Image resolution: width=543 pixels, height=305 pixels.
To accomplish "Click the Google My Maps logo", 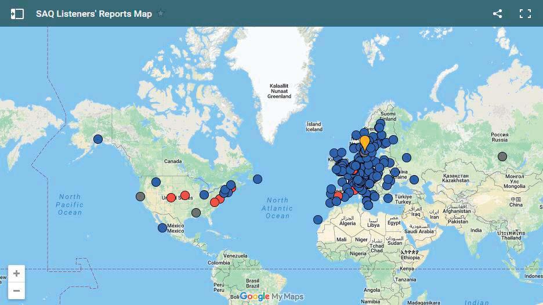I will (271, 297).
